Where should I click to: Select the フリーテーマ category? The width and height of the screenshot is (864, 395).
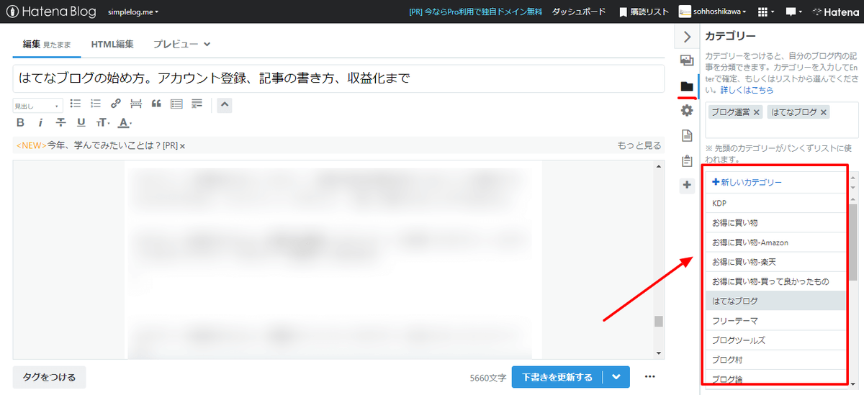(x=775, y=320)
